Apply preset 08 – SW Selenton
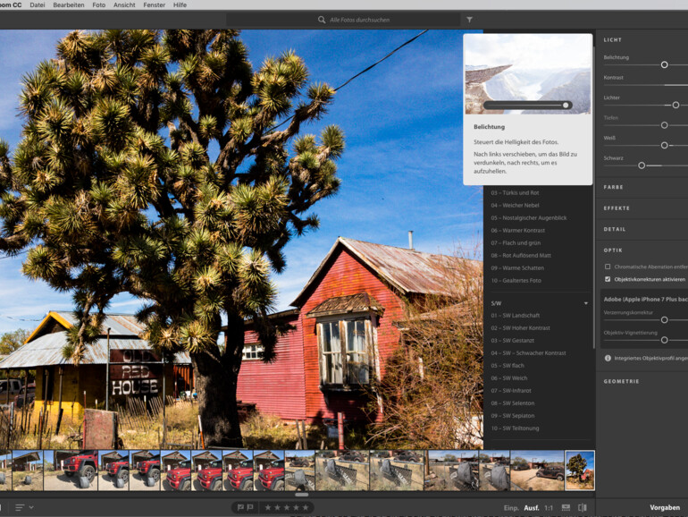Screen dimensions: 688x517 pyautogui.click(x=513, y=403)
